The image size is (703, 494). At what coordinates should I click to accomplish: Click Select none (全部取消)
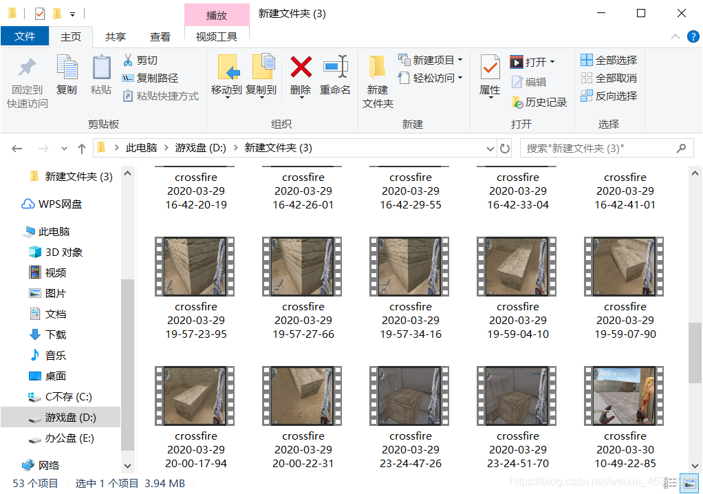point(609,78)
